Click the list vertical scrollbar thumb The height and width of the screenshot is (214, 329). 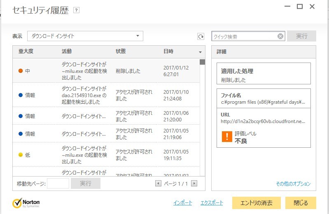(x=202, y=62)
